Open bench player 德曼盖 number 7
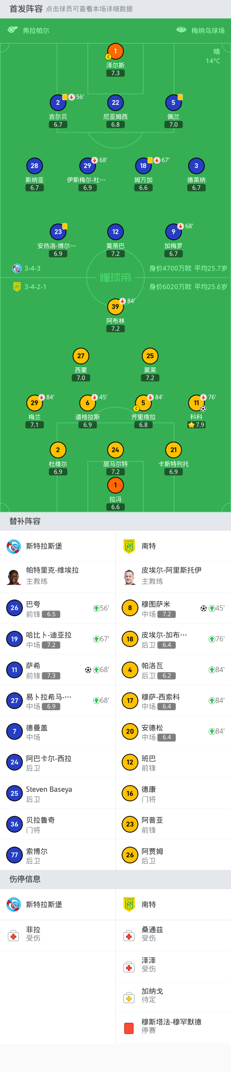The height and width of the screenshot is (1072, 231). tap(57, 731)
